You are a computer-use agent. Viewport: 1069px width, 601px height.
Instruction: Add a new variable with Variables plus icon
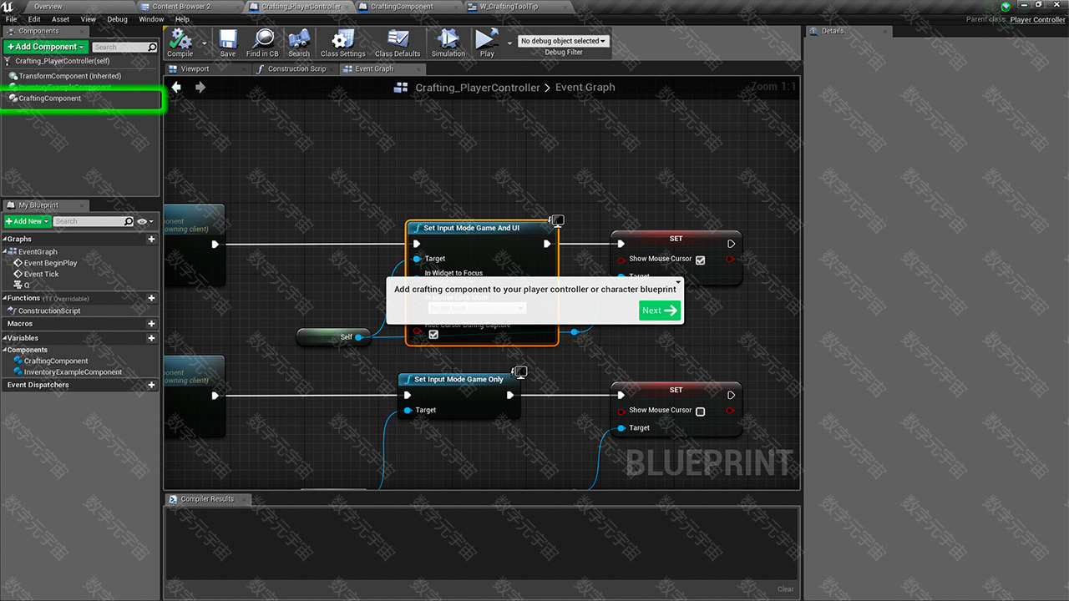[x=151, y=338]
